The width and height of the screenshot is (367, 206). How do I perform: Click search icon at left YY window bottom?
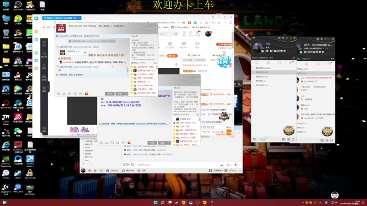click(x=293, y=140)
